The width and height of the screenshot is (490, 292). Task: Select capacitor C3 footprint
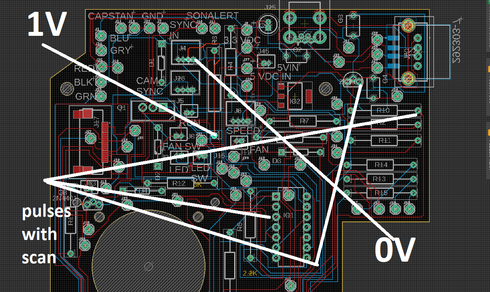(x=353, y=26)
